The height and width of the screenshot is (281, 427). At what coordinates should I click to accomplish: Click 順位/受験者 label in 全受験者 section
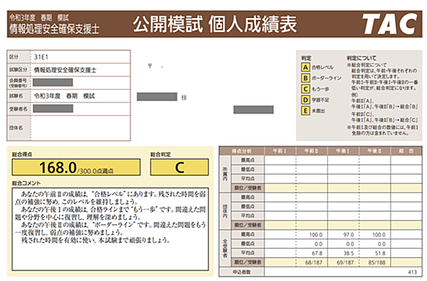click(x=248, y=262)
